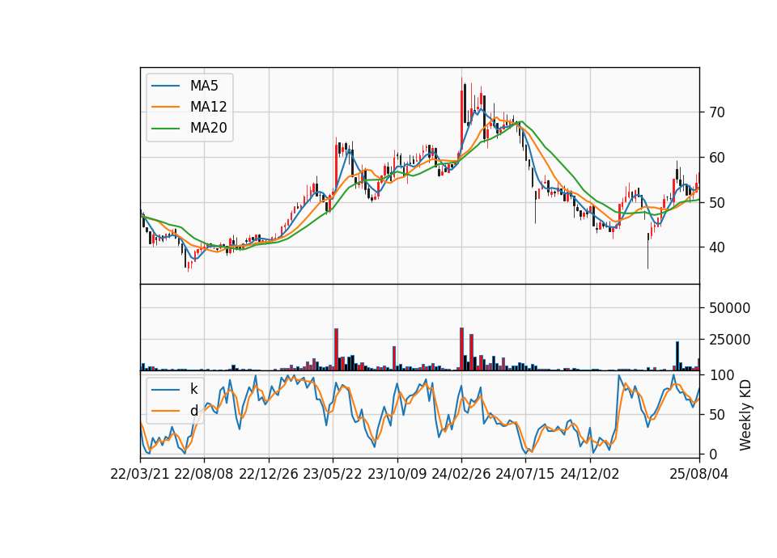Click the 25/08/04 date label
This screenshot has width=777, height=558.
(698, 474)
